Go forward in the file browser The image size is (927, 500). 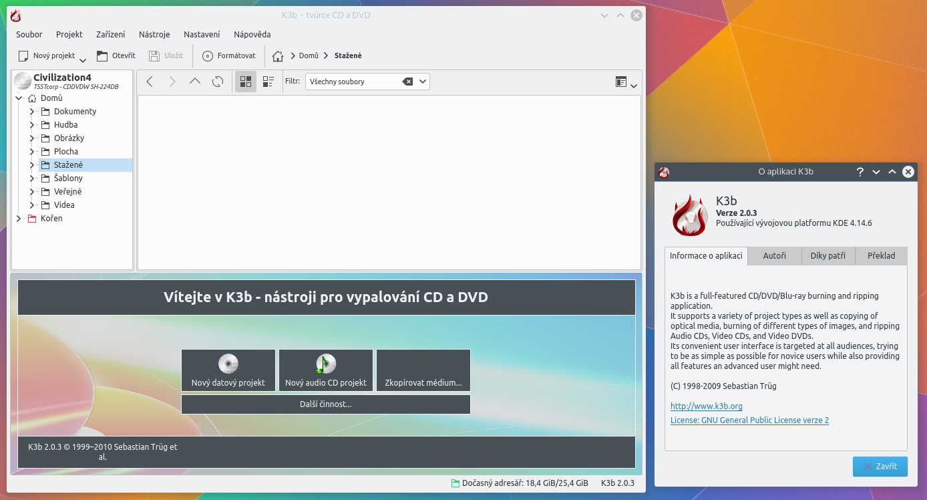coord(172,82)
